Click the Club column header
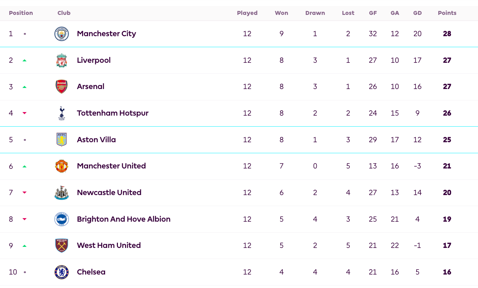Screen dimensions: 478x288 pyautogui.click(x=64, y=13)
